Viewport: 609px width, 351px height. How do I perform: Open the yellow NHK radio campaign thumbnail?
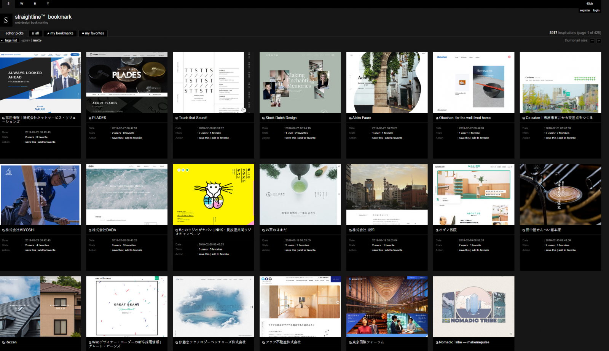pos(213,194)
